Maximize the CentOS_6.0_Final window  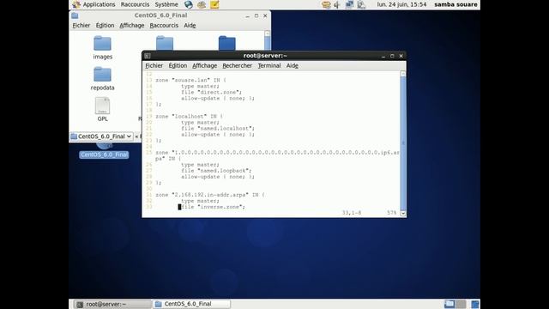256,15
